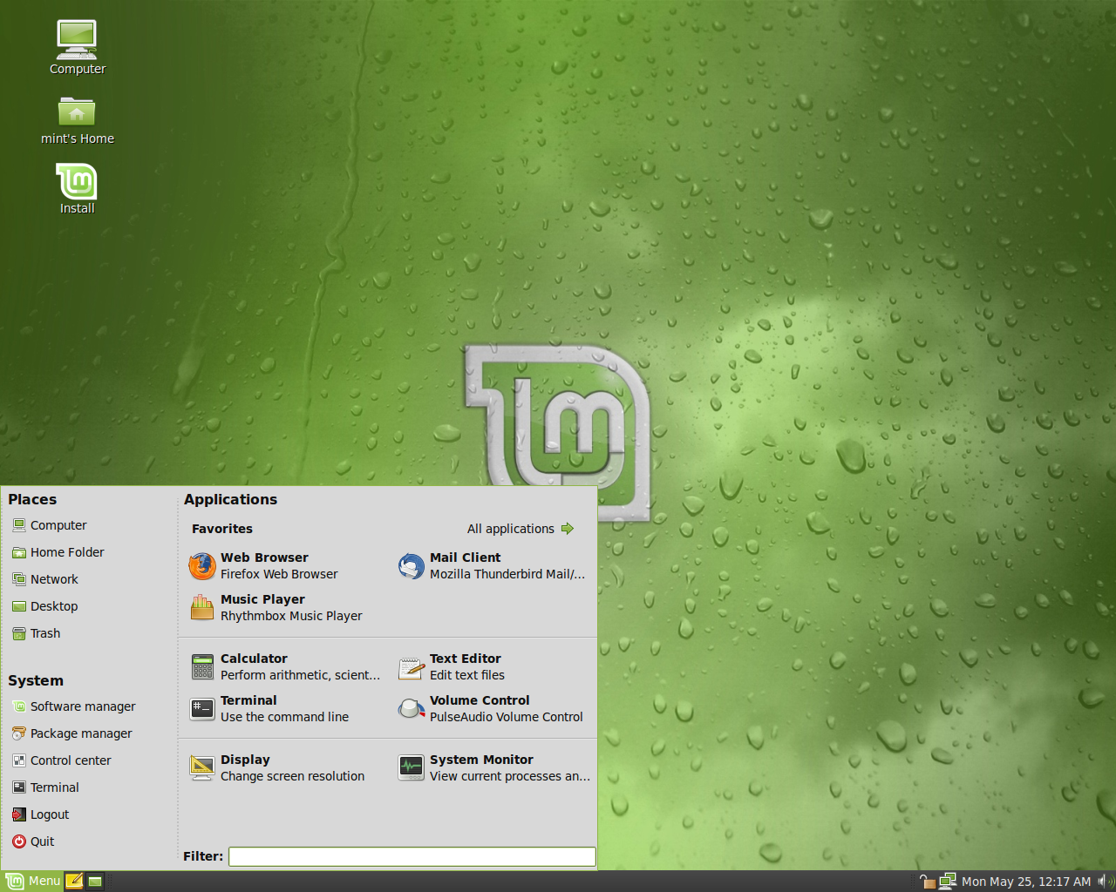
Task: Click the show desktop icon in the panel
Action: coord(95,881)
